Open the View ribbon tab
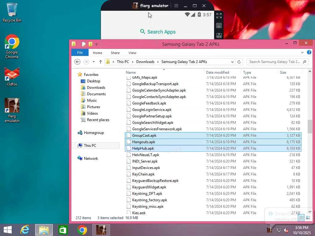 point(132,53)
